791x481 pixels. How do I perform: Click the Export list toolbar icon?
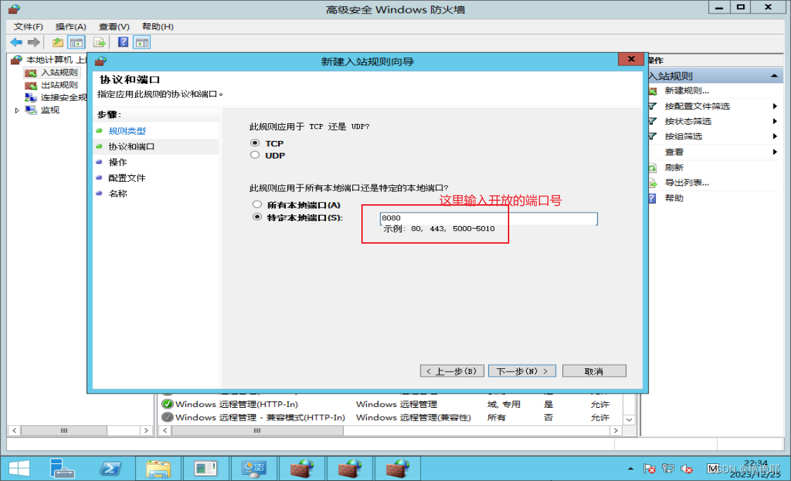tap(99, 42)
